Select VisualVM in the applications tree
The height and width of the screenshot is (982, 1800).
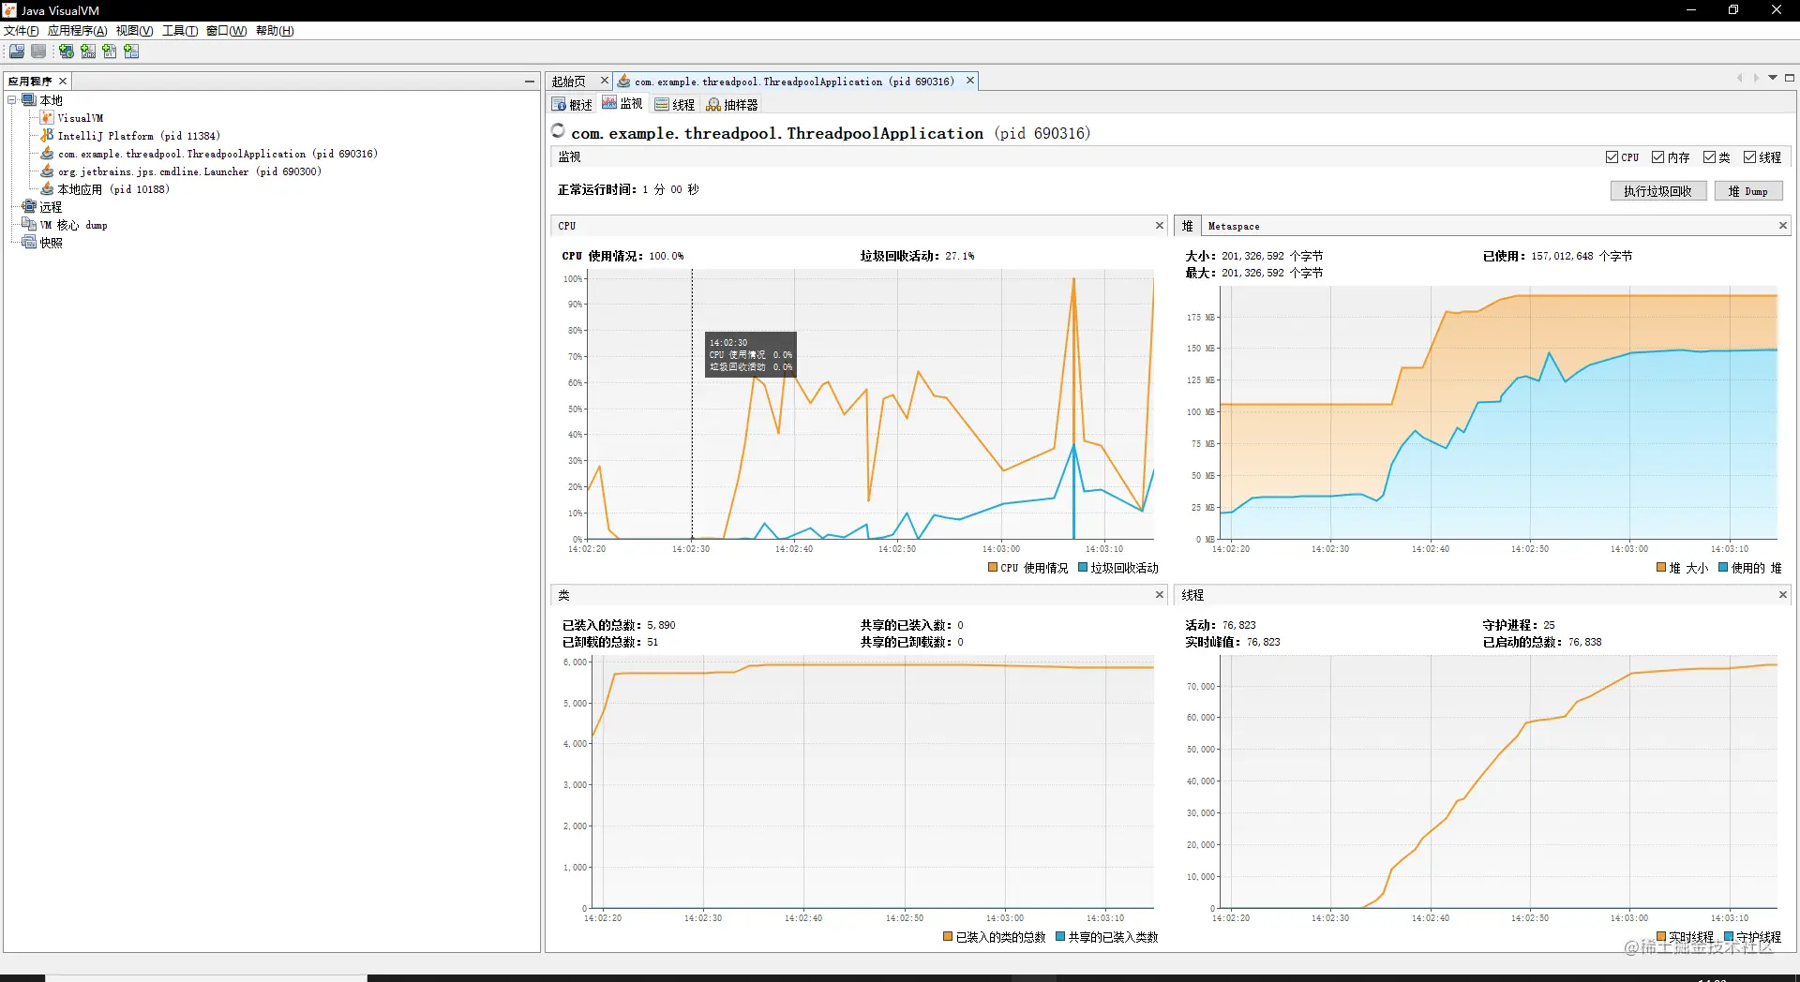tap(81, 118)
